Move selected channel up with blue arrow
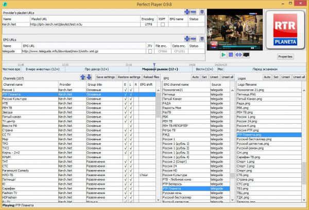Screen dimensions: 309x210 point(82,77)
